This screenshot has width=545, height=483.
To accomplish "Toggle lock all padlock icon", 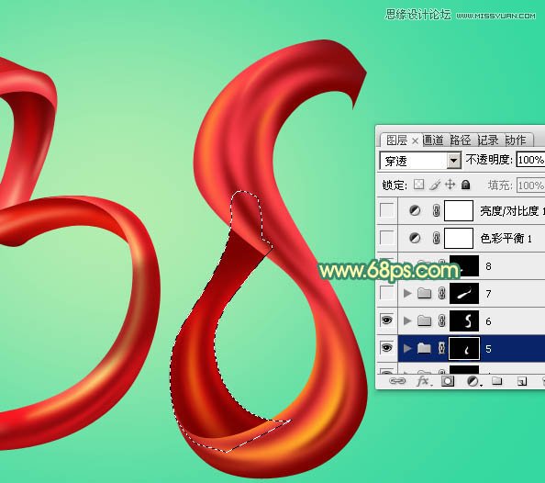I will 466,185.
